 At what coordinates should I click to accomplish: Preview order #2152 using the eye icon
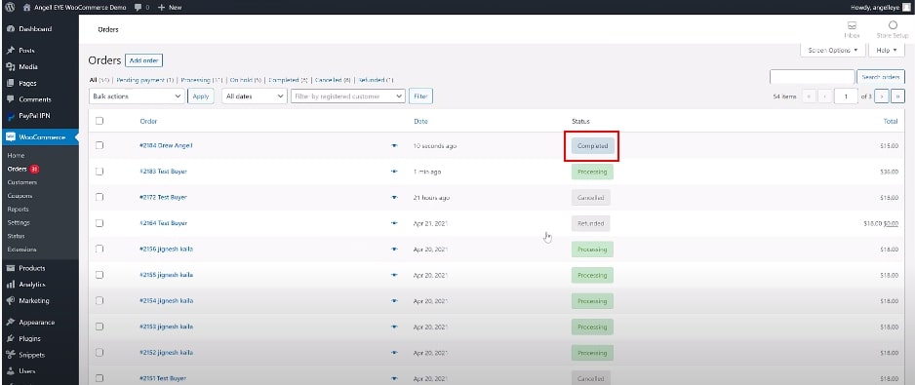394,352
